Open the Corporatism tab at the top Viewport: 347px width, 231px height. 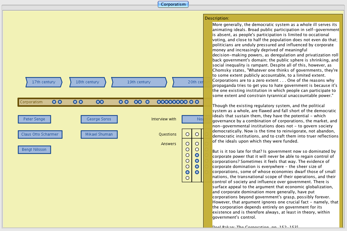(x=173, y=4)
